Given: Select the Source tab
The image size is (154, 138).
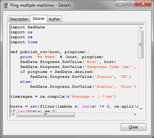Looking at the screenshot, I should click(x=38, y=18).
